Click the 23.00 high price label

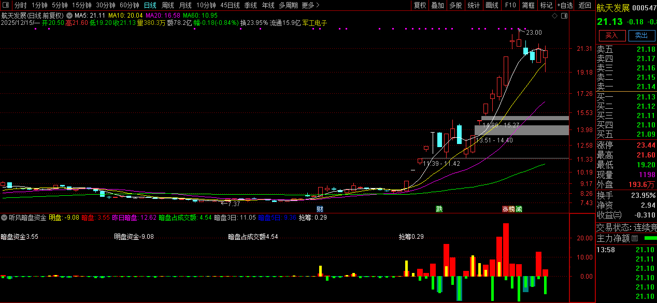point(534,33)
